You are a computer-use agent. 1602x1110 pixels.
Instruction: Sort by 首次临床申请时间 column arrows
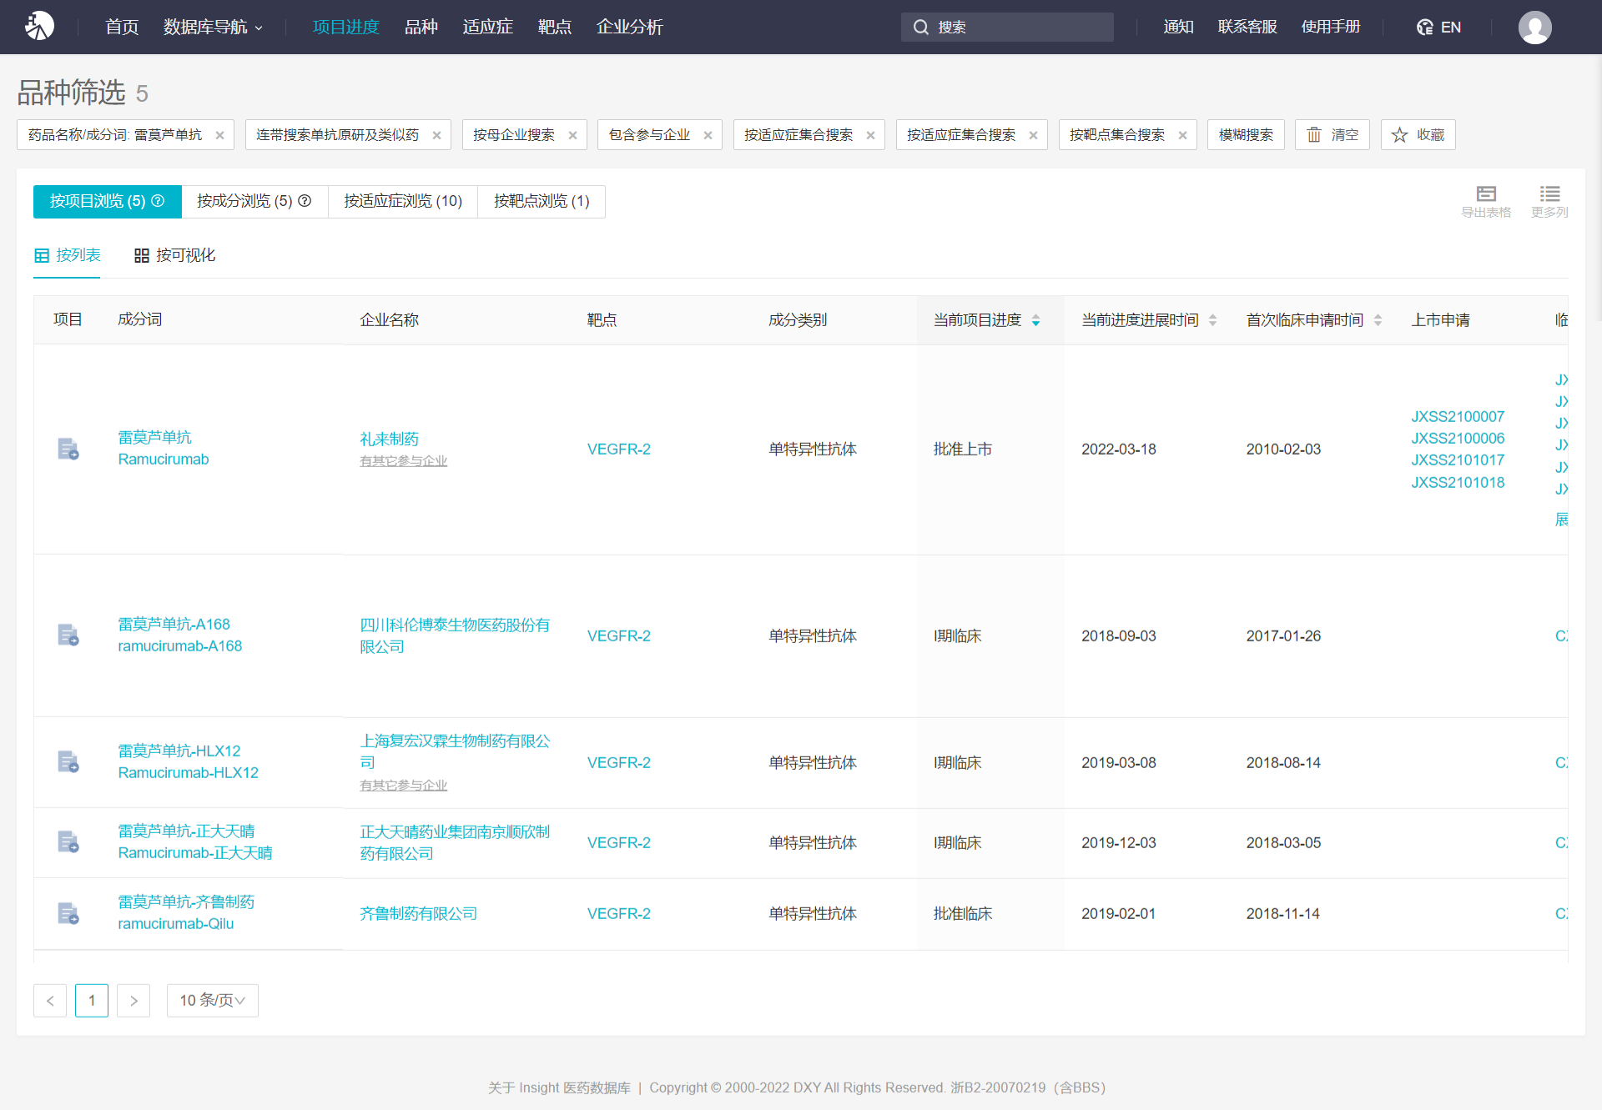tap(1378, 320)
